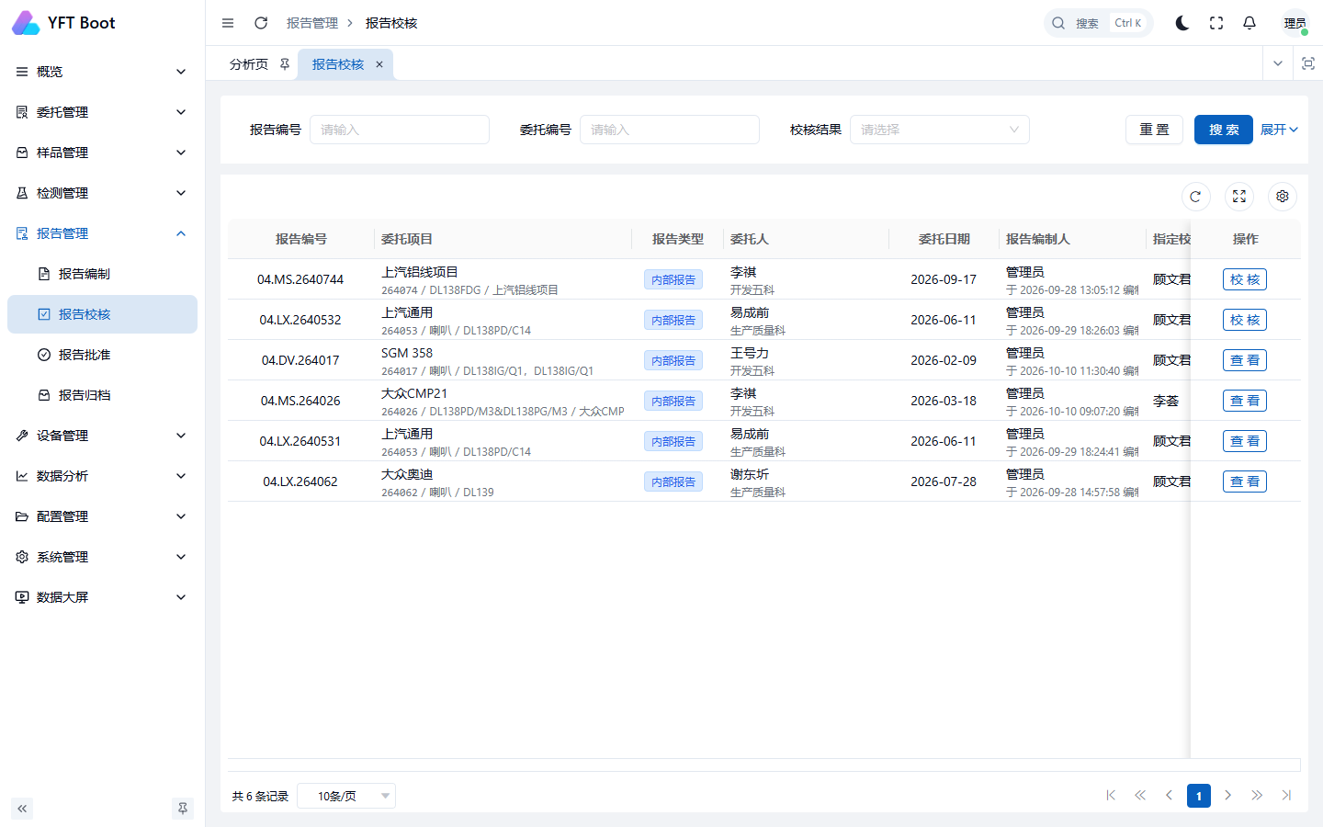Toggle the sidebar hamburger menu icon
1323x827 pixels.
point(228,23)
